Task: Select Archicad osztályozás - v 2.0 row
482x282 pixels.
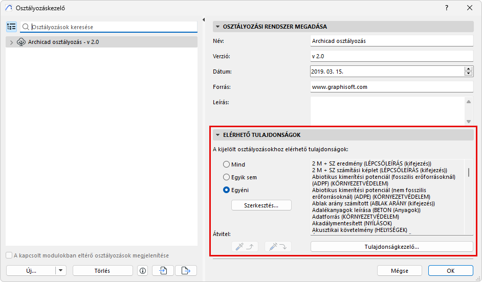Action: (101, 42)
